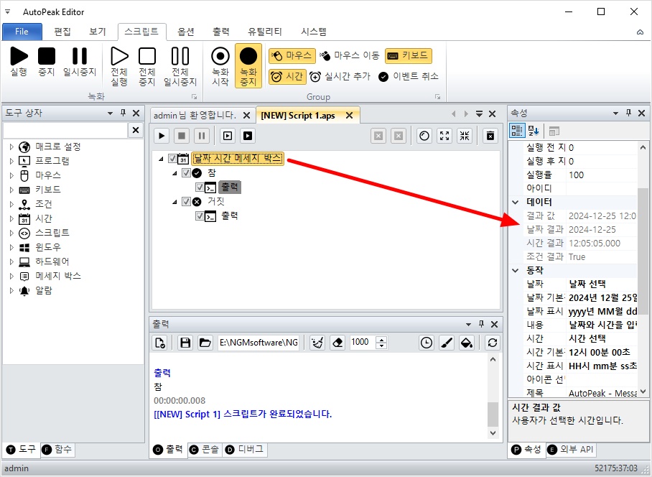This screenshot has width=652, height=477.
Task: Click the 중지 stop button in the ribbon
Action: click(x=46, y=62)
